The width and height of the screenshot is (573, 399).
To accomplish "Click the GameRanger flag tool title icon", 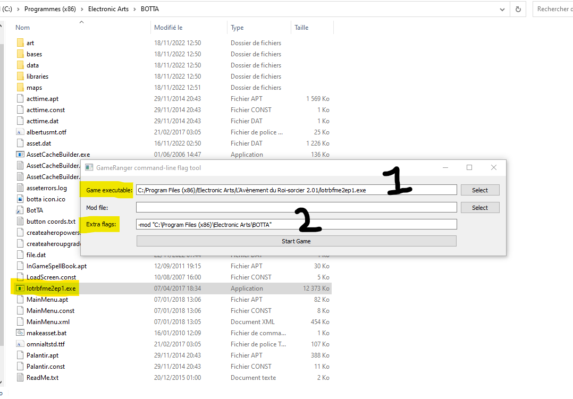I will [x=89, y=167].
